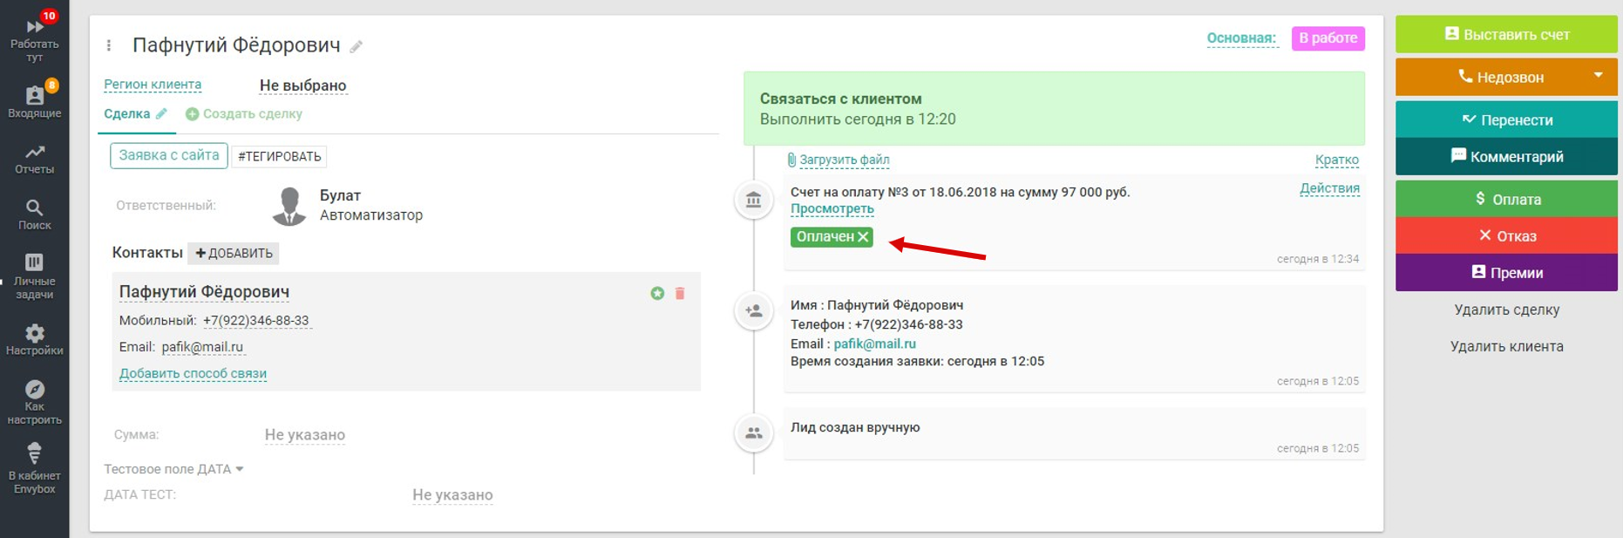Click Создать сделку
The height and width of the screenshot is (538, 1623).
[244, 113]
